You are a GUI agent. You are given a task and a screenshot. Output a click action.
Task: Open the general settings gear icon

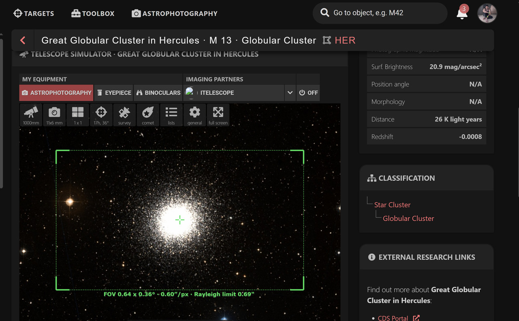coord(195,115)
